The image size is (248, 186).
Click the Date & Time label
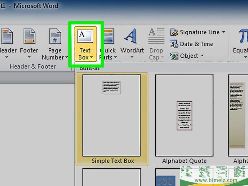(197, 44)
